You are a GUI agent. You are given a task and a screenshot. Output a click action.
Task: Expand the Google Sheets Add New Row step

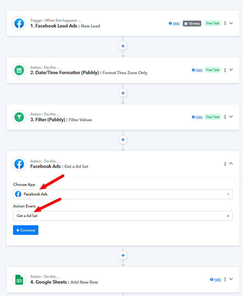click(231, 279)
